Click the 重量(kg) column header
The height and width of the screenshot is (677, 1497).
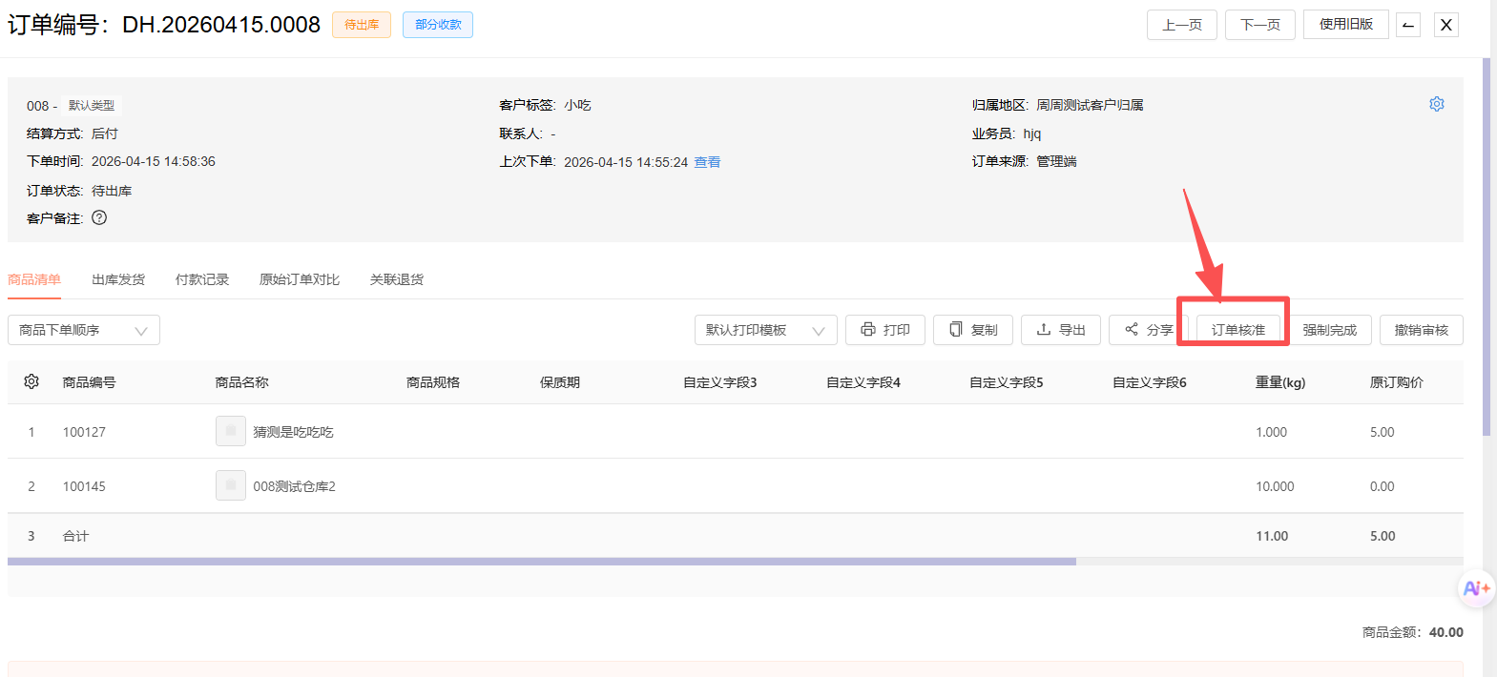(x=1280, y=382)
